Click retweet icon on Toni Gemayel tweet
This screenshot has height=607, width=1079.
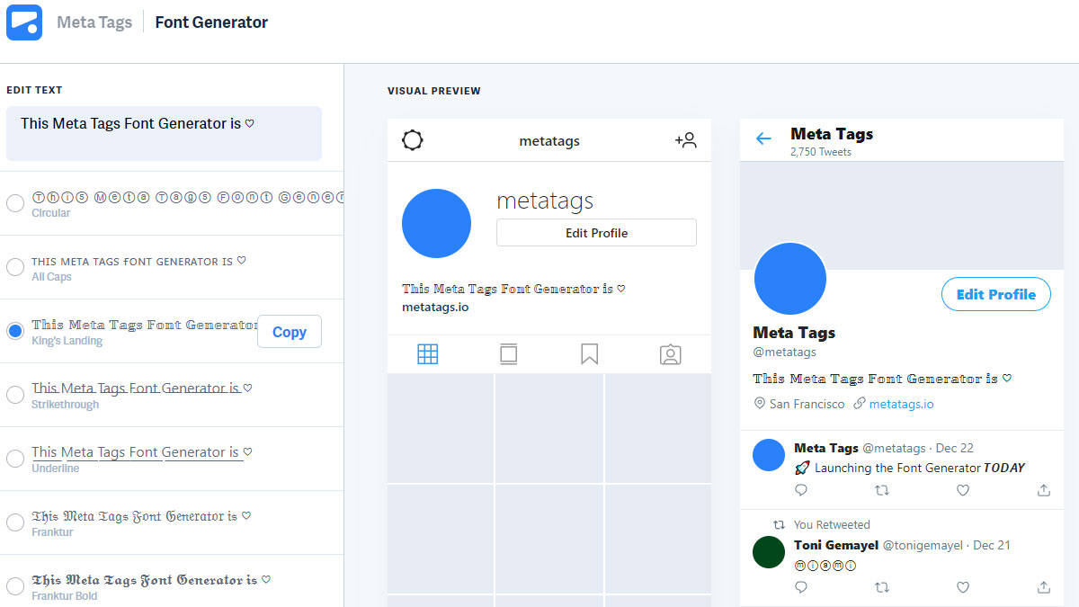tap(882, 587)
